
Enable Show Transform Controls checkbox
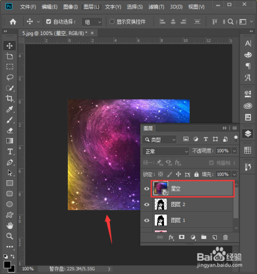point(112,22)
